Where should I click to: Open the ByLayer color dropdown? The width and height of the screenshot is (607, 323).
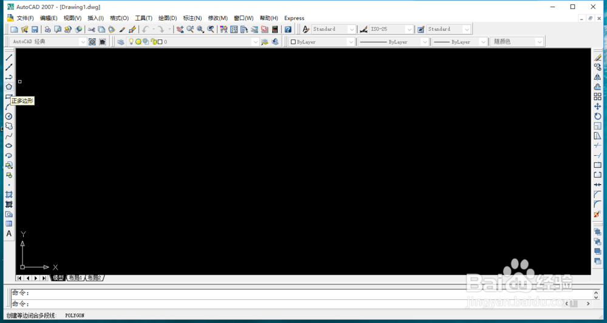[351, 42]
